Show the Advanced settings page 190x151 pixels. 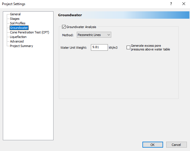(17, 41)
